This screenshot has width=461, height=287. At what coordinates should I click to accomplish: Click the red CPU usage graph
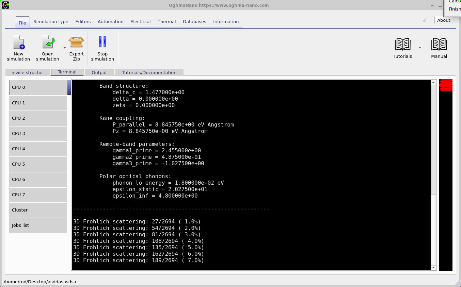tap(446, 85)
